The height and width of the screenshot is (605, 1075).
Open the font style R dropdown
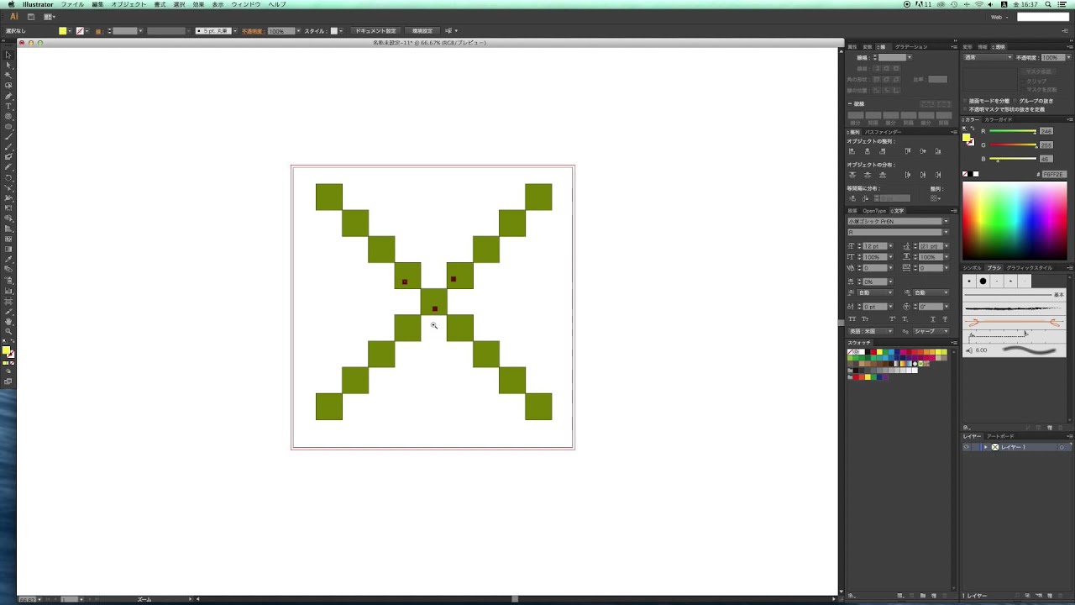(x=946, y=232)
